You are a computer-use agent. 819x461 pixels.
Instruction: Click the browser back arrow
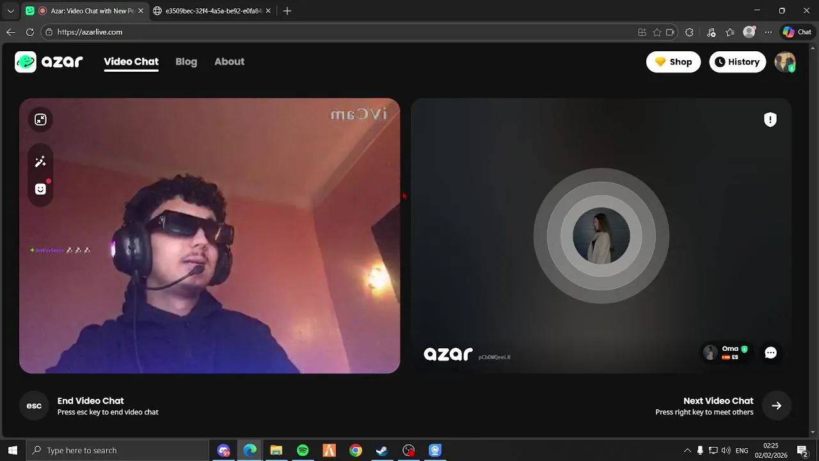11,32
